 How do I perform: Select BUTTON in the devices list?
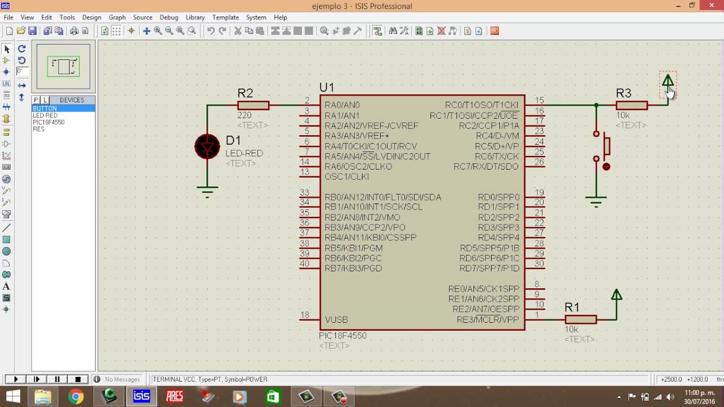click(x=63, y=109)
